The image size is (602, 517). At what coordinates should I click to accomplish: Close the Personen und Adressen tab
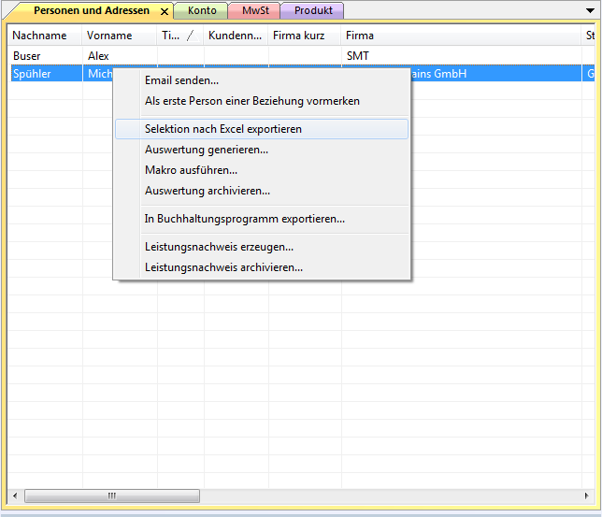[x=165, y=11]
